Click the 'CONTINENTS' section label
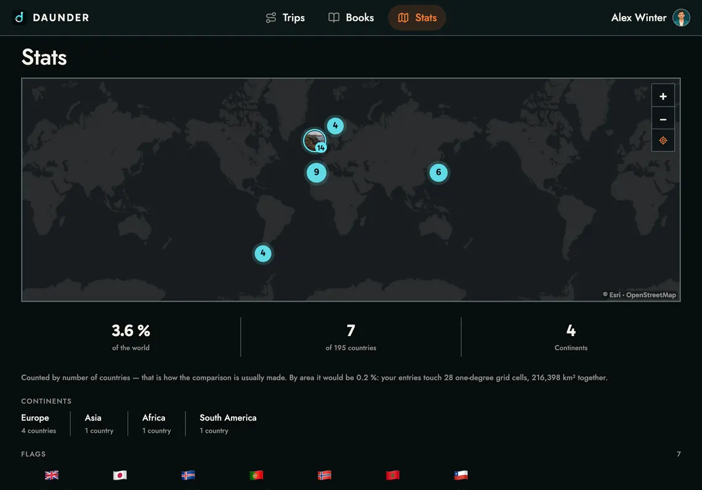Screen dimensions: 702x490 [46, 401]
